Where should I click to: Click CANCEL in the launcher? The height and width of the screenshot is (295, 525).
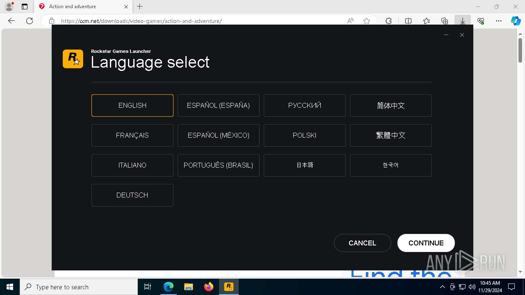click(x=362, y=243)
